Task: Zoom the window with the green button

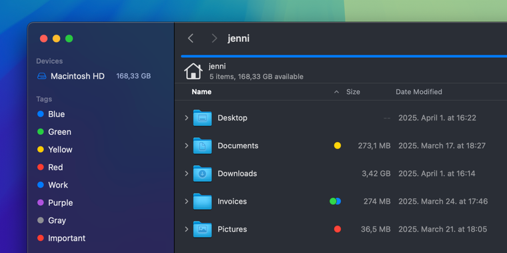Action: (69, 39)
